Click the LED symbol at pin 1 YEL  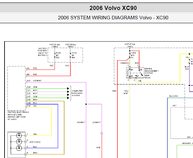click(x=19, y=135)
